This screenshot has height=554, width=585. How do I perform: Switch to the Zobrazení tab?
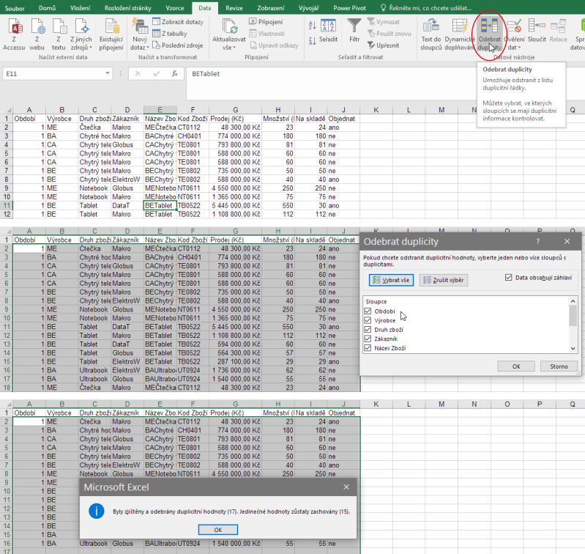270,8
